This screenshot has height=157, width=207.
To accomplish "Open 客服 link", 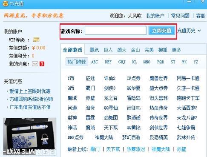I will coord(201,16).
